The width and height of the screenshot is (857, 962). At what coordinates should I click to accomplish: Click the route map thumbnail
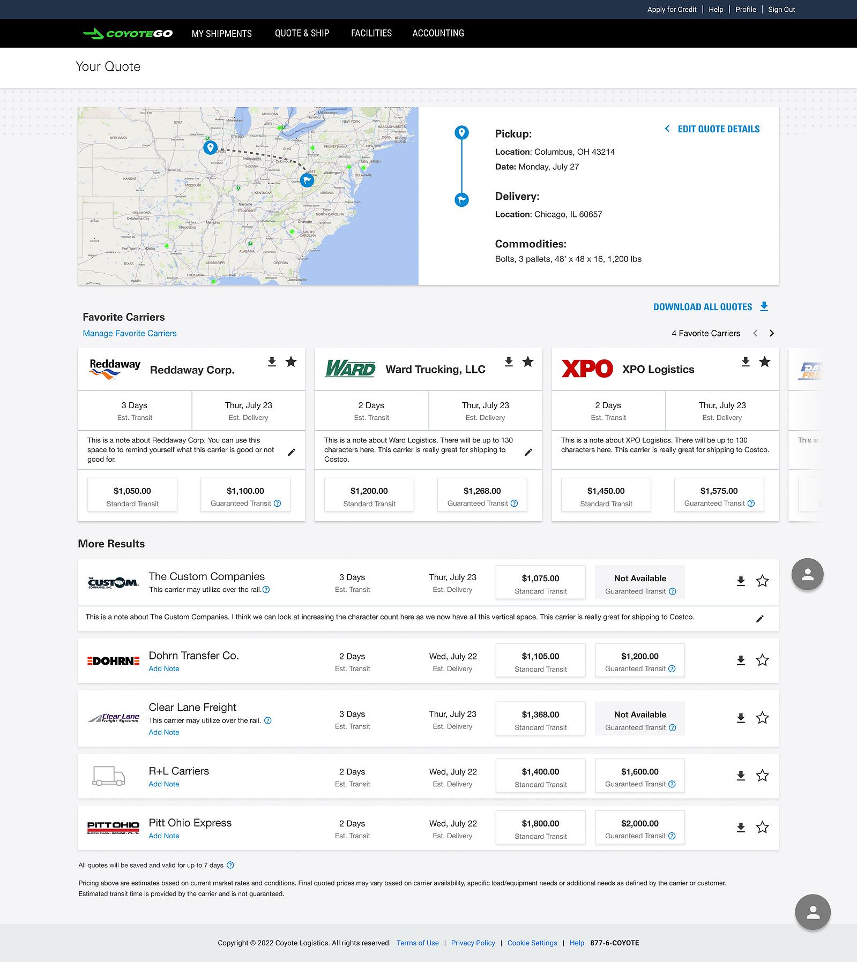tap(248, 196)
